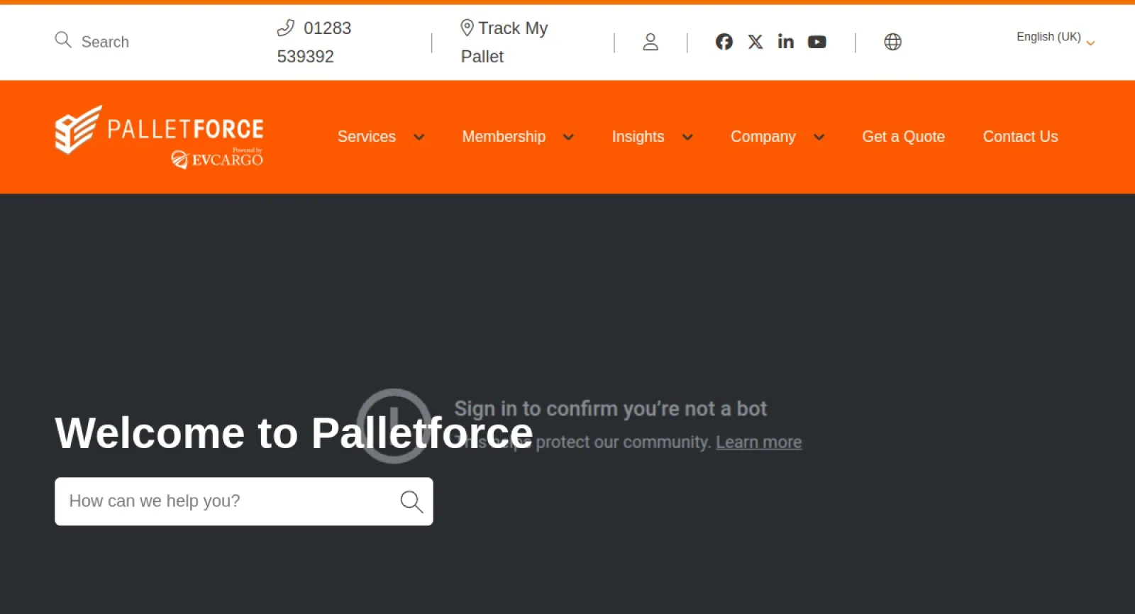Screen dimensions: 1135x614
Task: Open the English (UK) language dropdown
Action: [1056, 38]
